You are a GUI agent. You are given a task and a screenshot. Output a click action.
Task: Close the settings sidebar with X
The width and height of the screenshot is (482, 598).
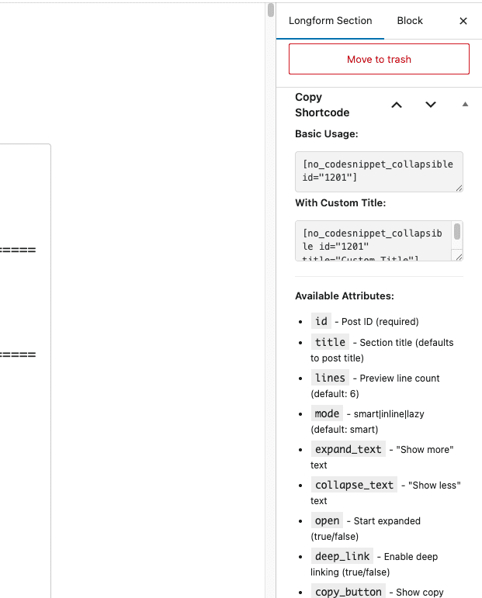(463, 21)
